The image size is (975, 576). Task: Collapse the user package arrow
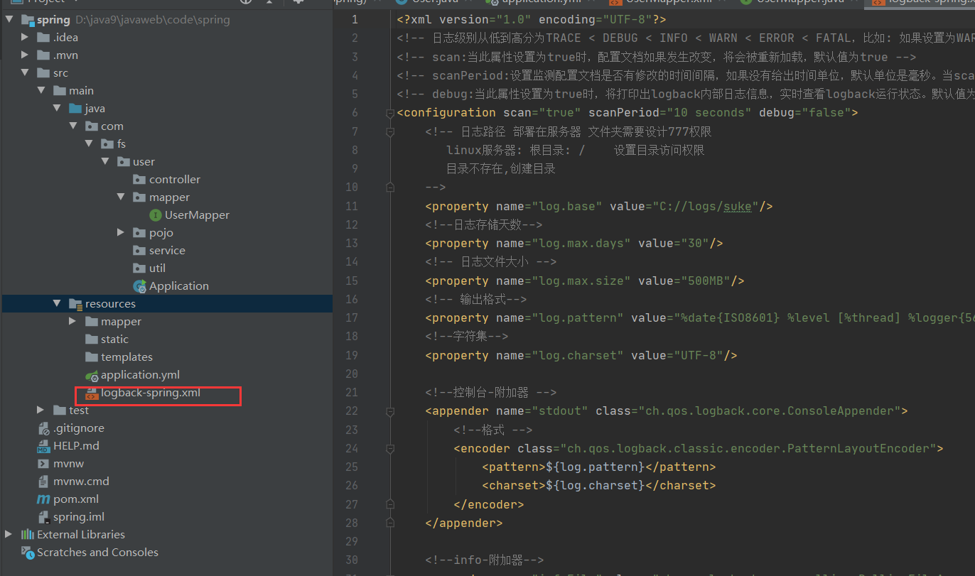point(105,162)
